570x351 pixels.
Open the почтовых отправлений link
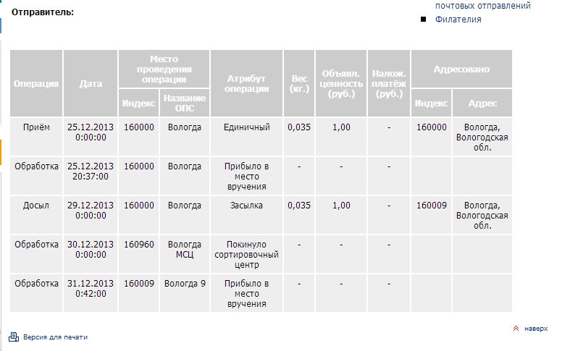[482, 5]
